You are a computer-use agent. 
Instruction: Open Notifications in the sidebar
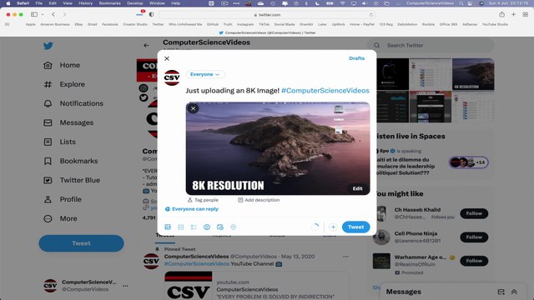(x=73, y=103)
